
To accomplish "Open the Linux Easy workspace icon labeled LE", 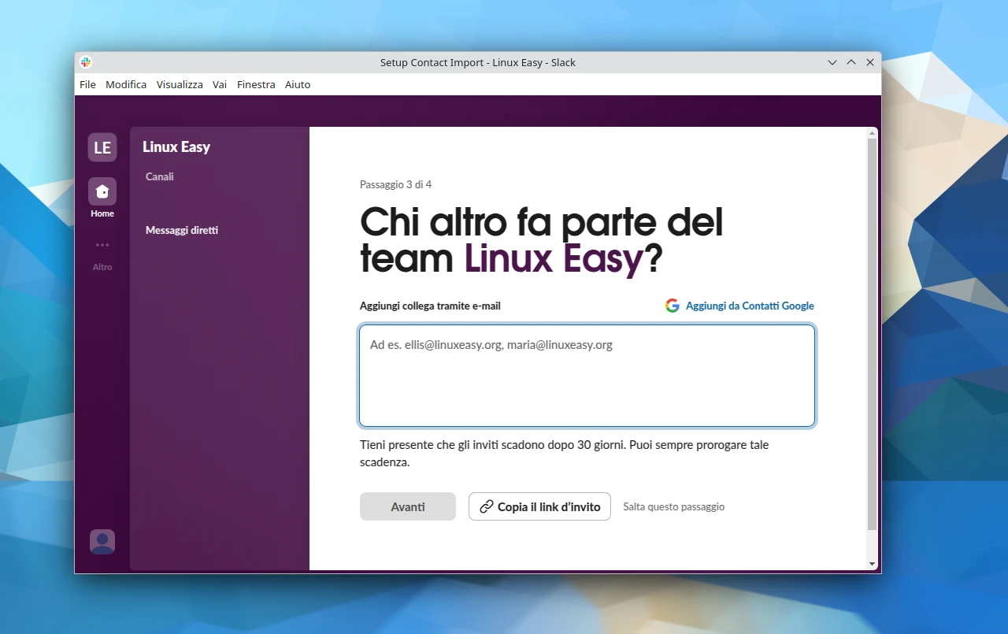I will (x=102, y=147).
